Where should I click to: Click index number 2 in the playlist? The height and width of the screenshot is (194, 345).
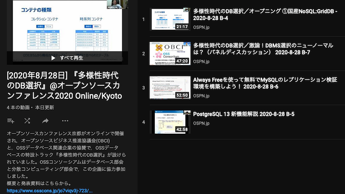(x=143, y=54)
